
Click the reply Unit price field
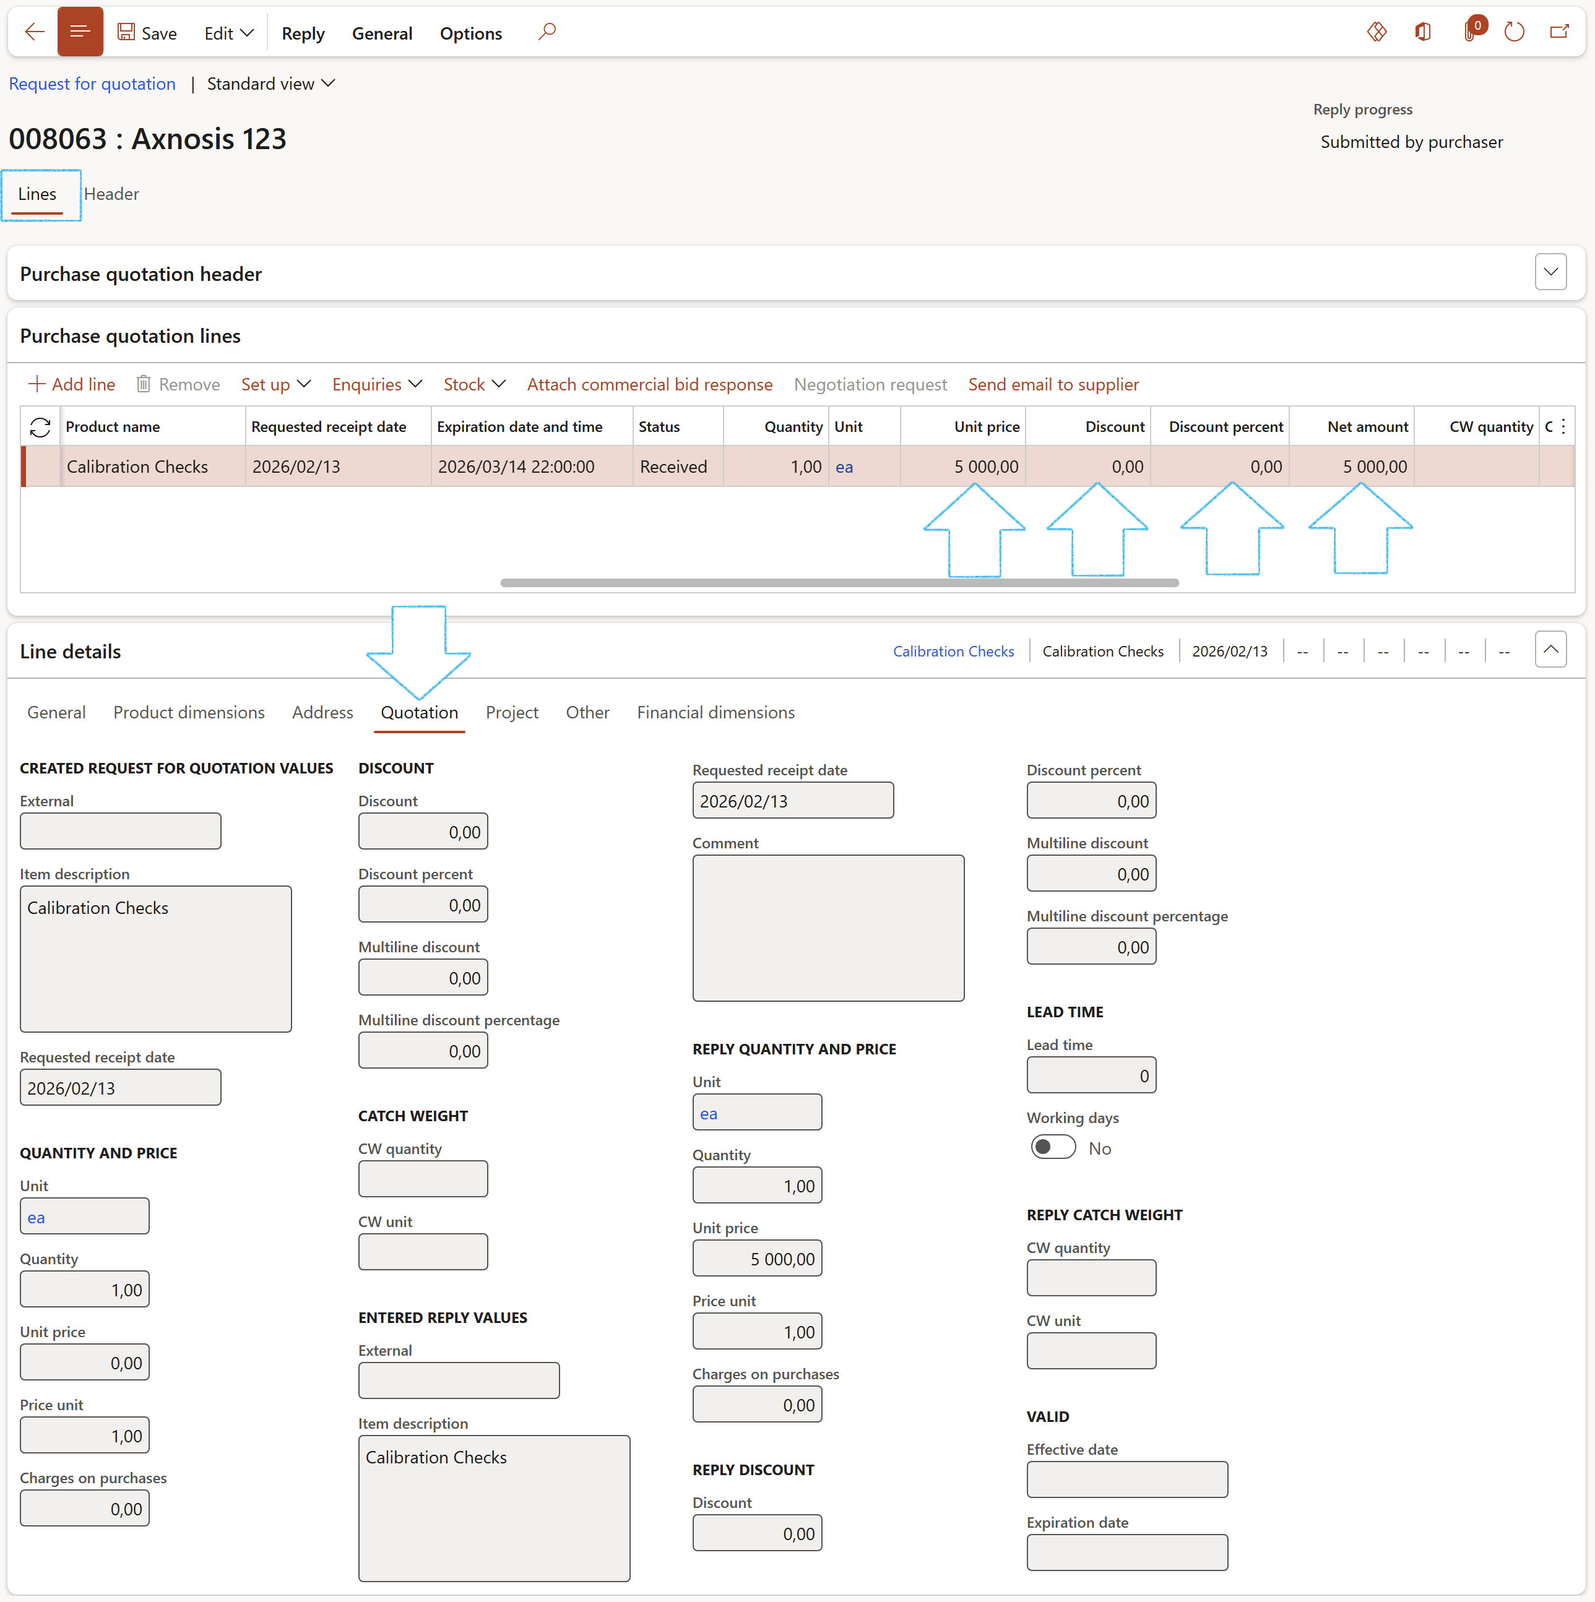click(x=756, y=1259)
